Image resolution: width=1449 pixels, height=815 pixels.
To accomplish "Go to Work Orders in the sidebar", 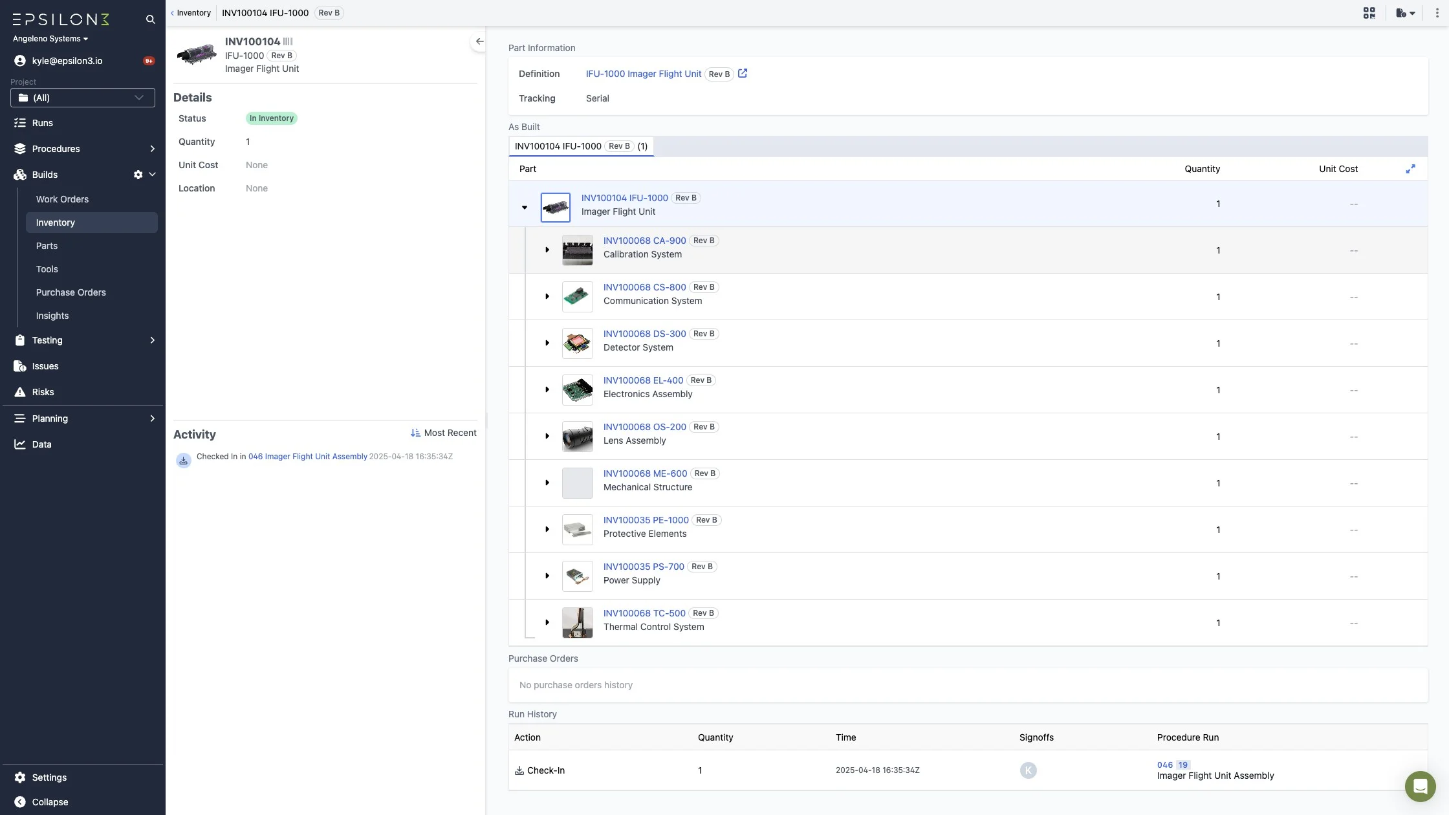I will [62, 199].
